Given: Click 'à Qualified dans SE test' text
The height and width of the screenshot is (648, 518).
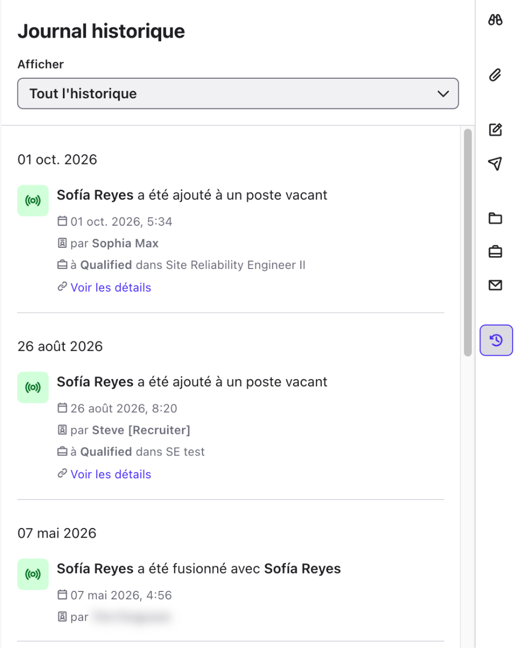Looking at the screenshot, I should click(137, 452).
